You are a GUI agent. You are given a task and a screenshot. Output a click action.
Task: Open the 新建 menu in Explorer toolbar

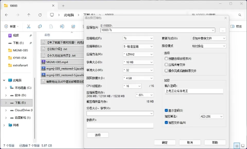[x=12, y=26]
